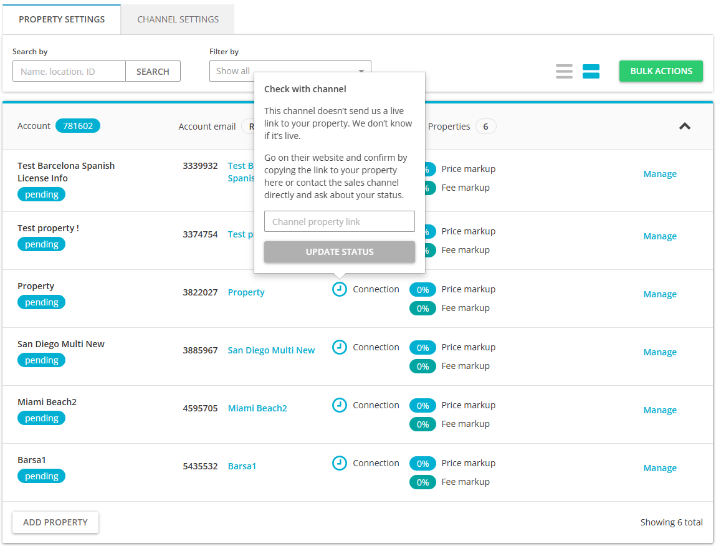The height and width of the screenshot is (546, 716).
Task: Click the Check with channel popup heading
Action: (305, 89)
